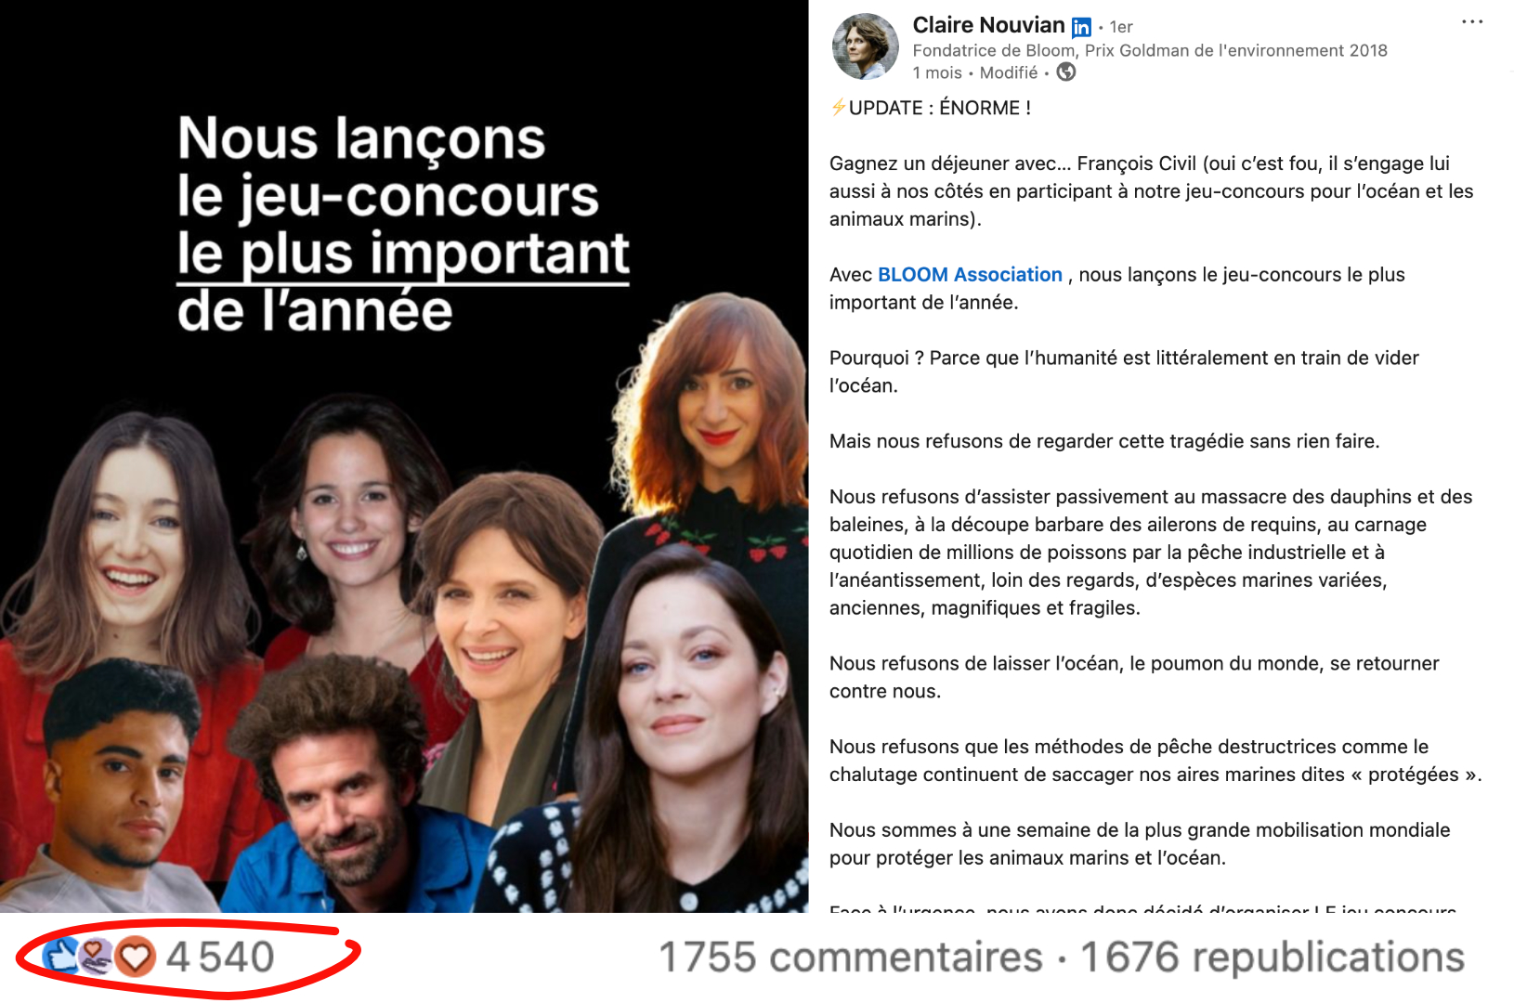
Task: Click the LinkedIn badge beside Claire Nouvian
Action: 1081,28
